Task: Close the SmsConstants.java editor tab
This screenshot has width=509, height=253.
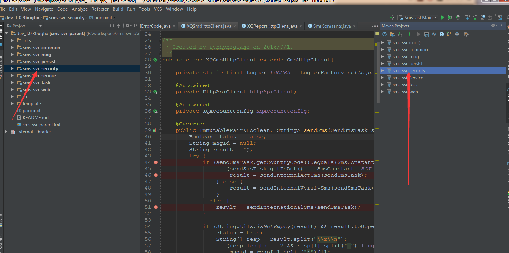Action: point(354,26)
